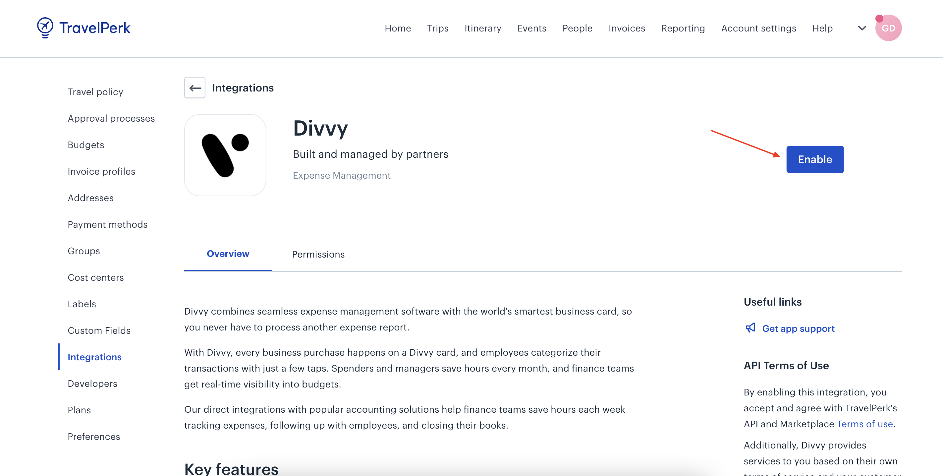Open Cost centers settings
The image size is (943, 476).
[x=96, y=277]
